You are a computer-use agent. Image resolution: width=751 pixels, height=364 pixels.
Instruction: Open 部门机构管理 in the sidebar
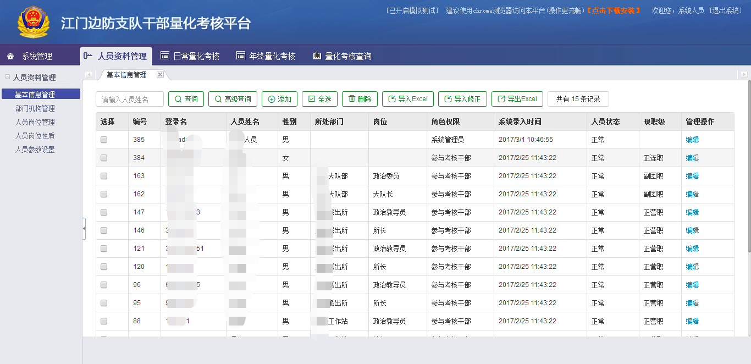tap(35, 108)
